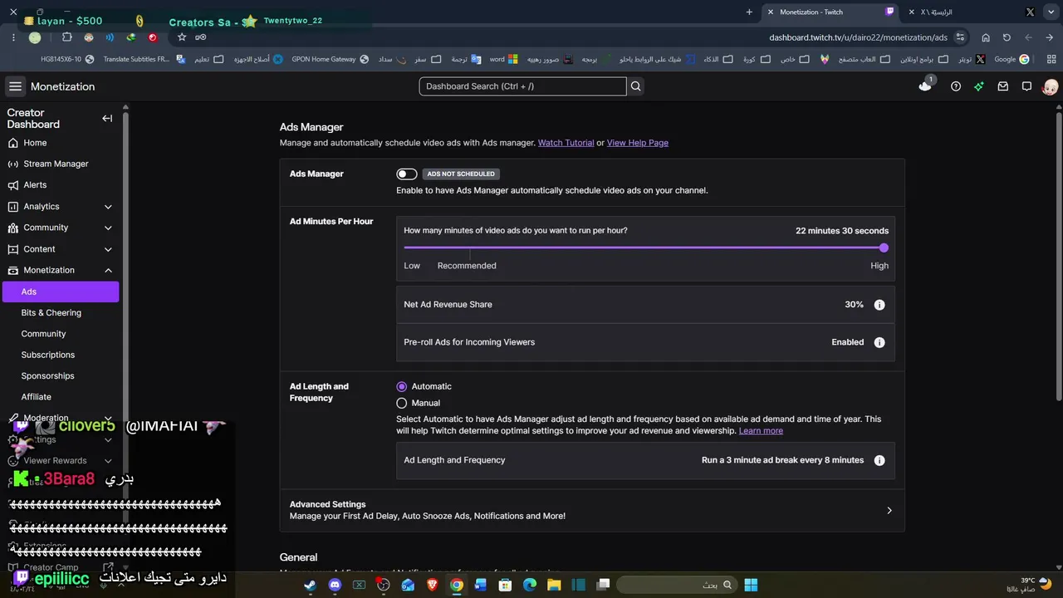
Task: Open the user avatar menu
Action: (x=1050, y=86)
